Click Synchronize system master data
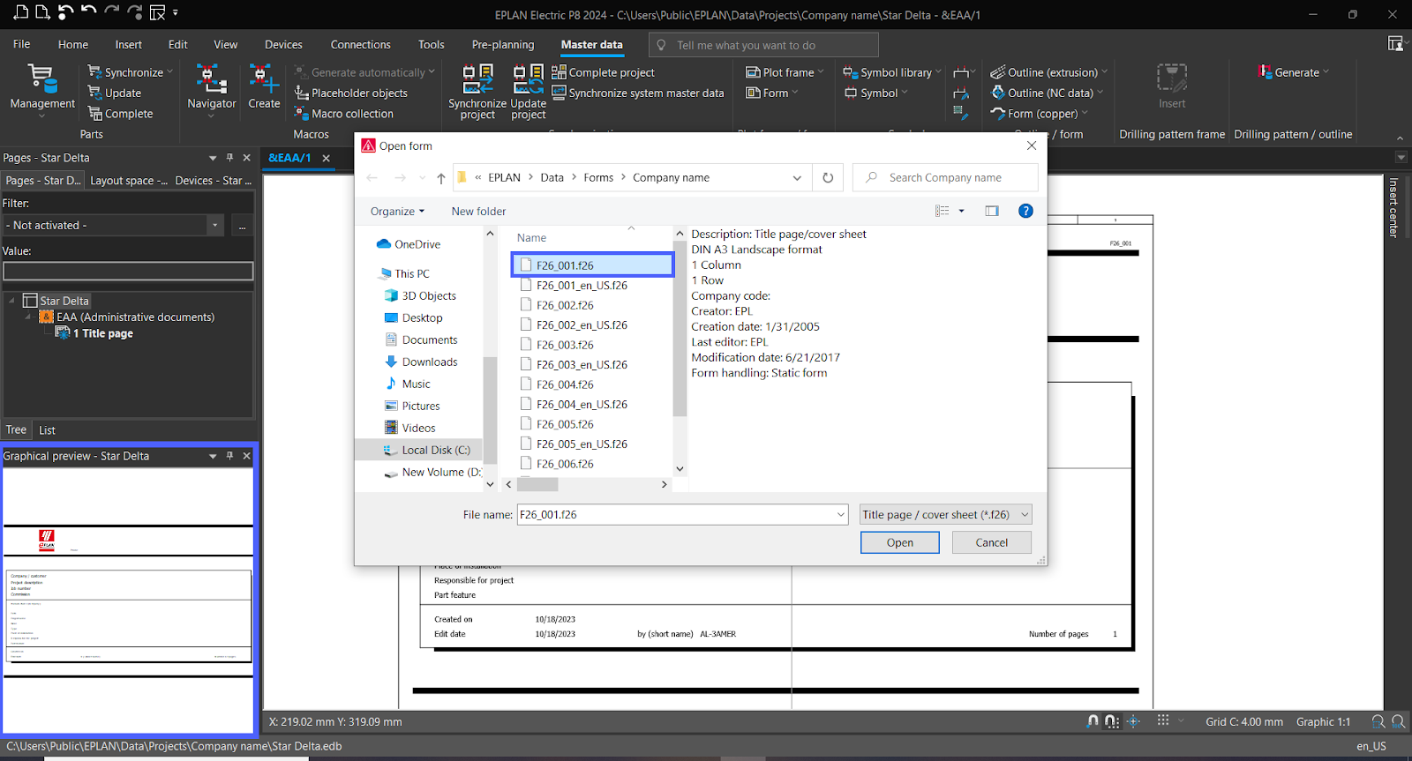This screenshot has height=761, width=1412. click(x=638, y=93)
